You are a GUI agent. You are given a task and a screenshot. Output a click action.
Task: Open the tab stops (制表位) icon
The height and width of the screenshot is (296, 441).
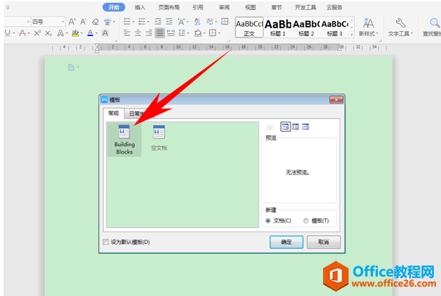point(224,22)
